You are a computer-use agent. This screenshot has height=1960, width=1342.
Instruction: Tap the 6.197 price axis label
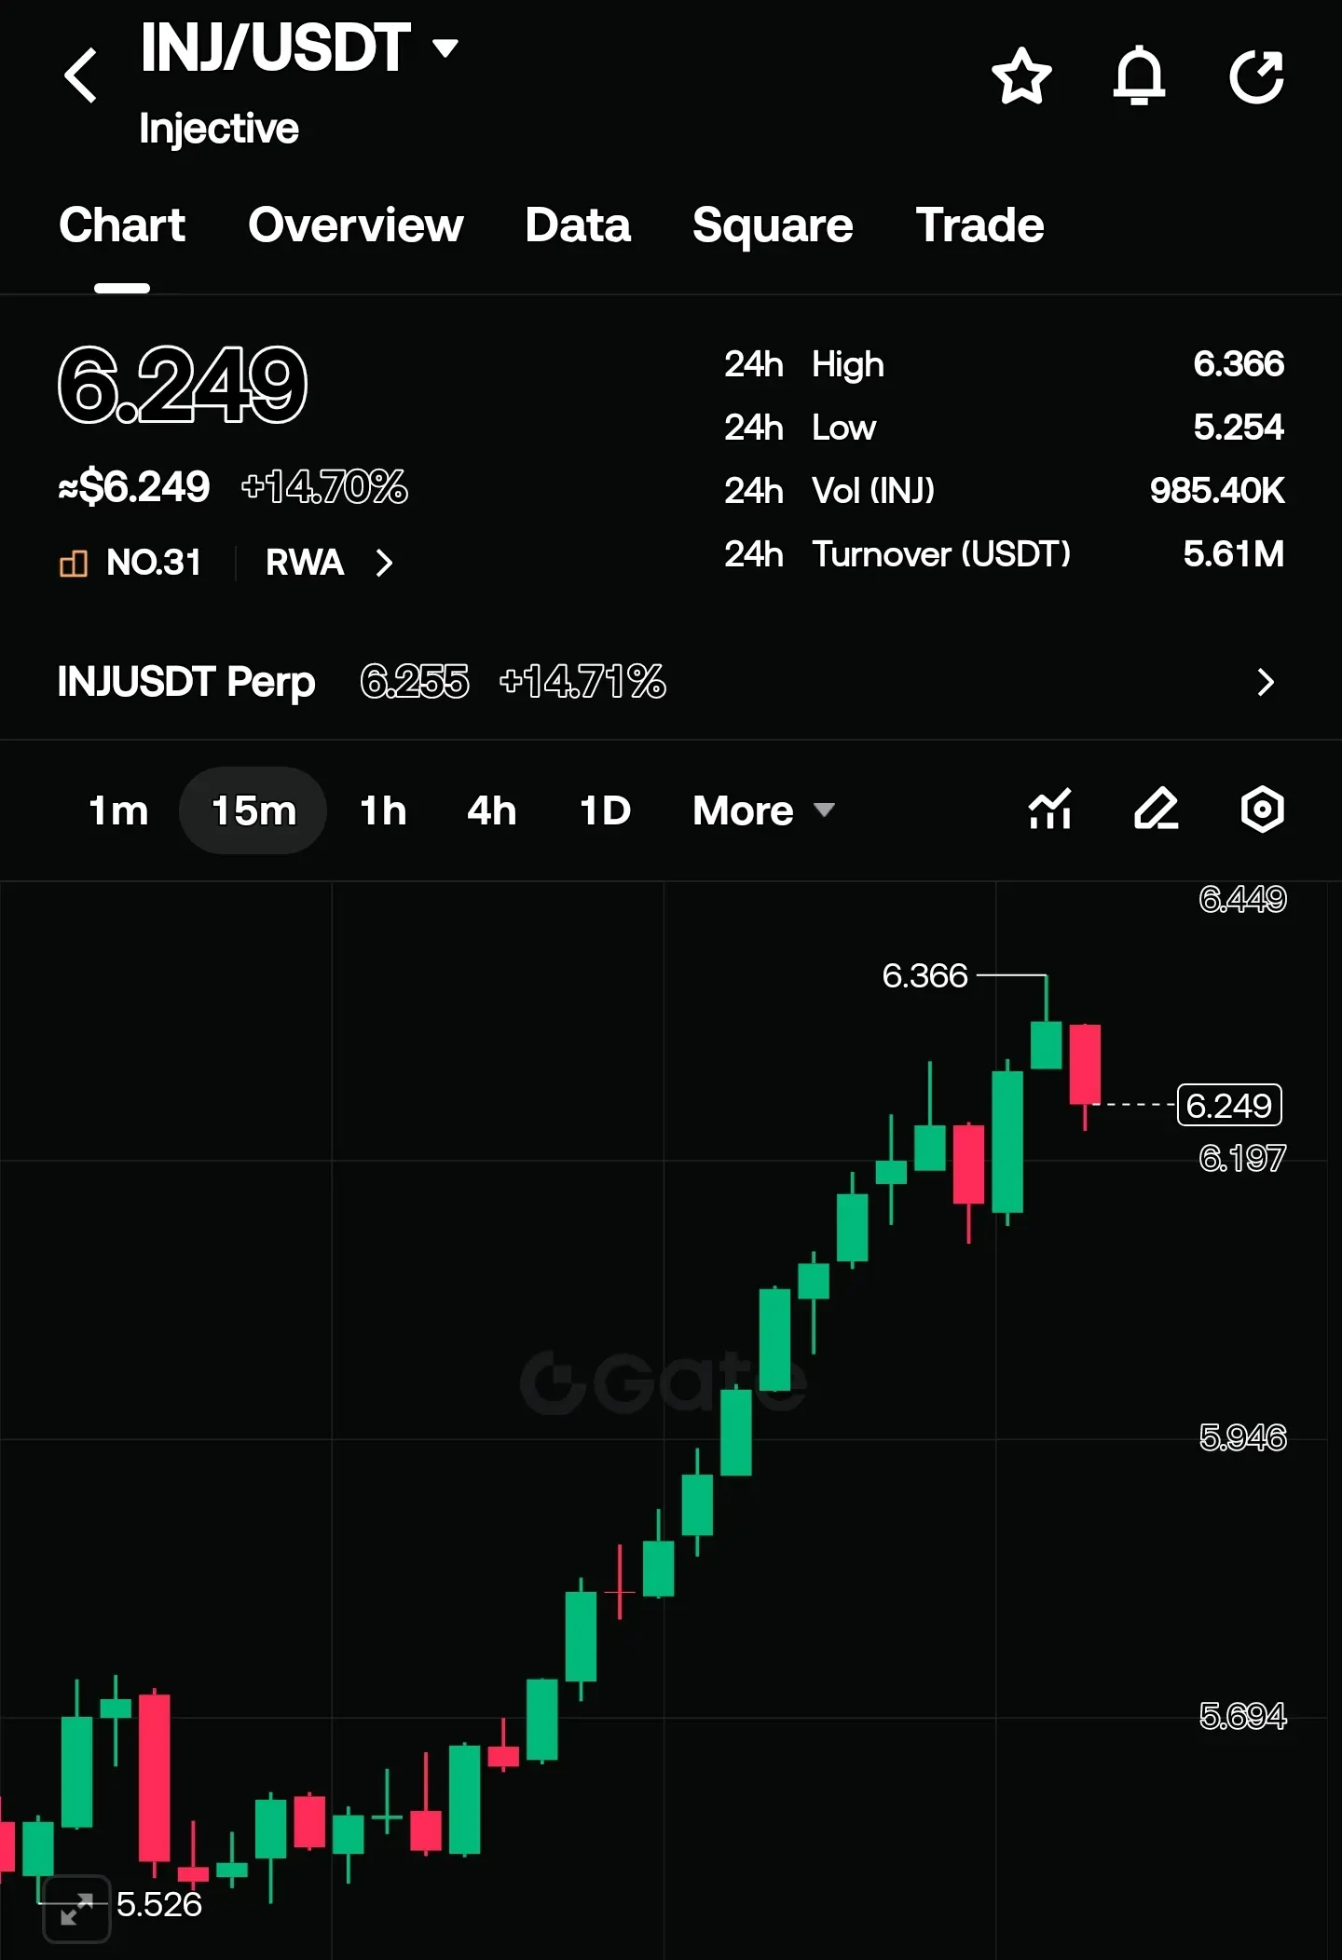pyautogui.click(x=1242, y=1158)
